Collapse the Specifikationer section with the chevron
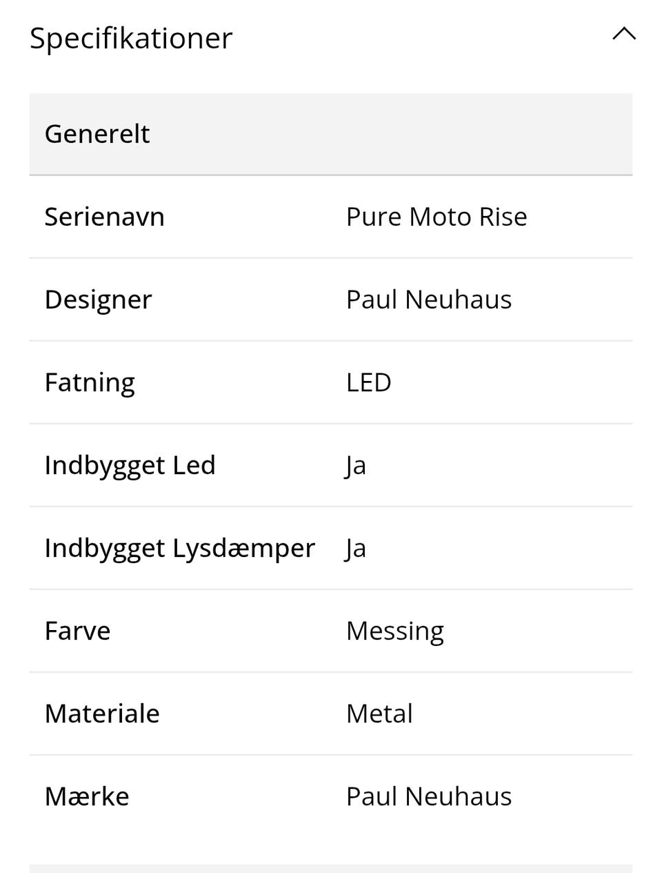The height and width of the screenshot is (873, 662). (623, 35)
